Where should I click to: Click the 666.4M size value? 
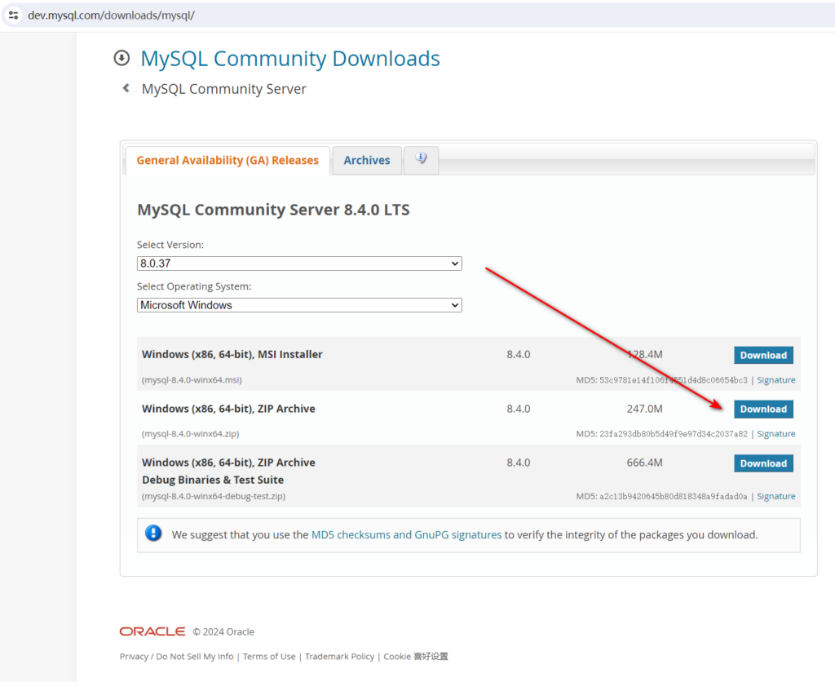coord(644,463)
